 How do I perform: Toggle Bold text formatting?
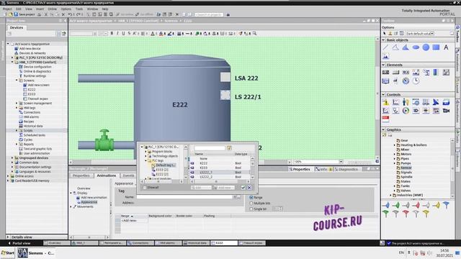tap(112, 34)
